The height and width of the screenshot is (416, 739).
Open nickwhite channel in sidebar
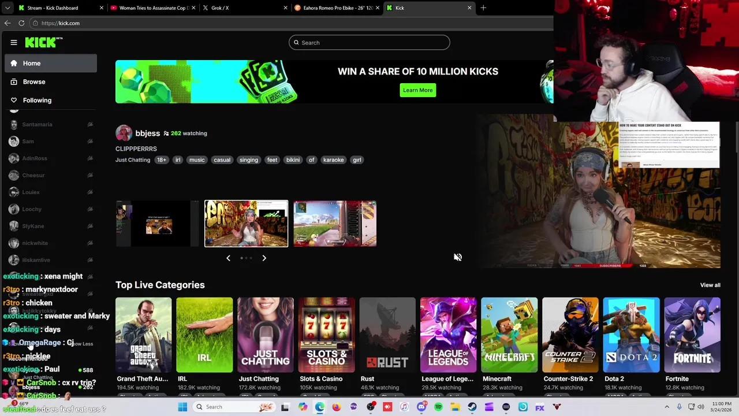[51, 243]
